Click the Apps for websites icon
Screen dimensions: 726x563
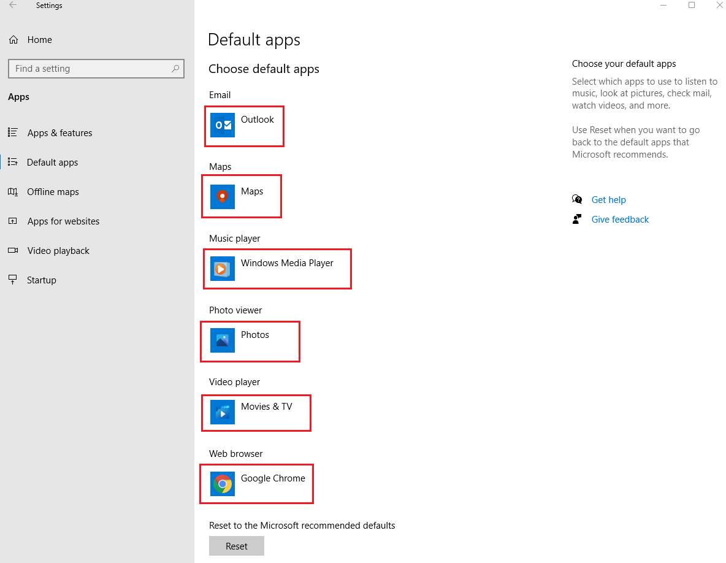tap(13, 221)
